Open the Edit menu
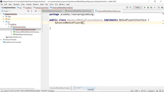The width and height of the screenshot is (164, 92). click(6, 4)
